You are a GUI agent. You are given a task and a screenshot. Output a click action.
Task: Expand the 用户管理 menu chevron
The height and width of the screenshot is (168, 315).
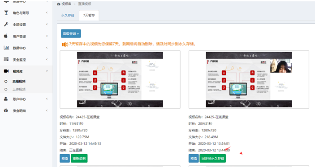tap(47, 36)
